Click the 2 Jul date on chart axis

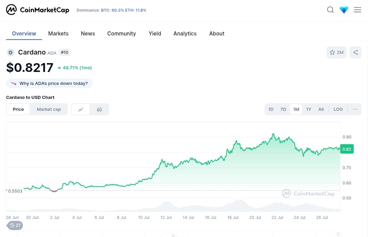55,218
